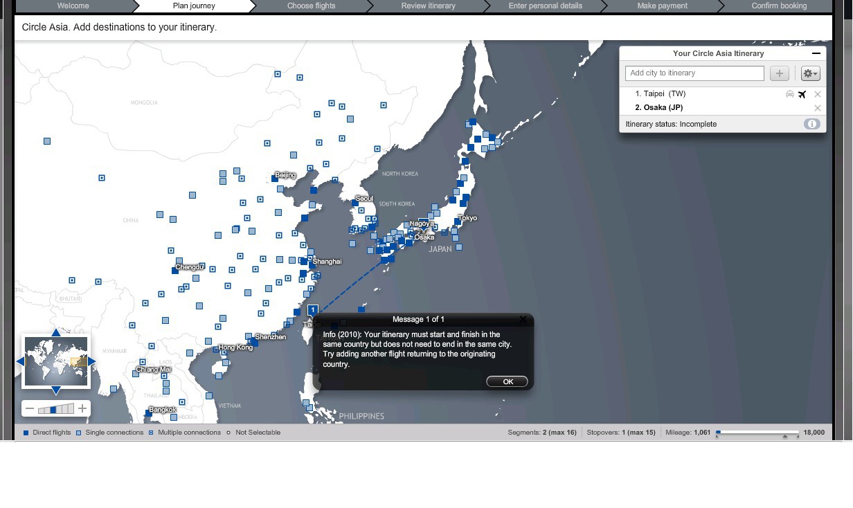The width and height of the screenshot is (853, 508).
Task: Select flight transport mode for Taipei
Action: click(802, 94)
